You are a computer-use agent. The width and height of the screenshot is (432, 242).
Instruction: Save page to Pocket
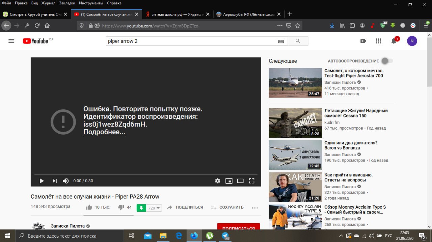click(289, 26)
